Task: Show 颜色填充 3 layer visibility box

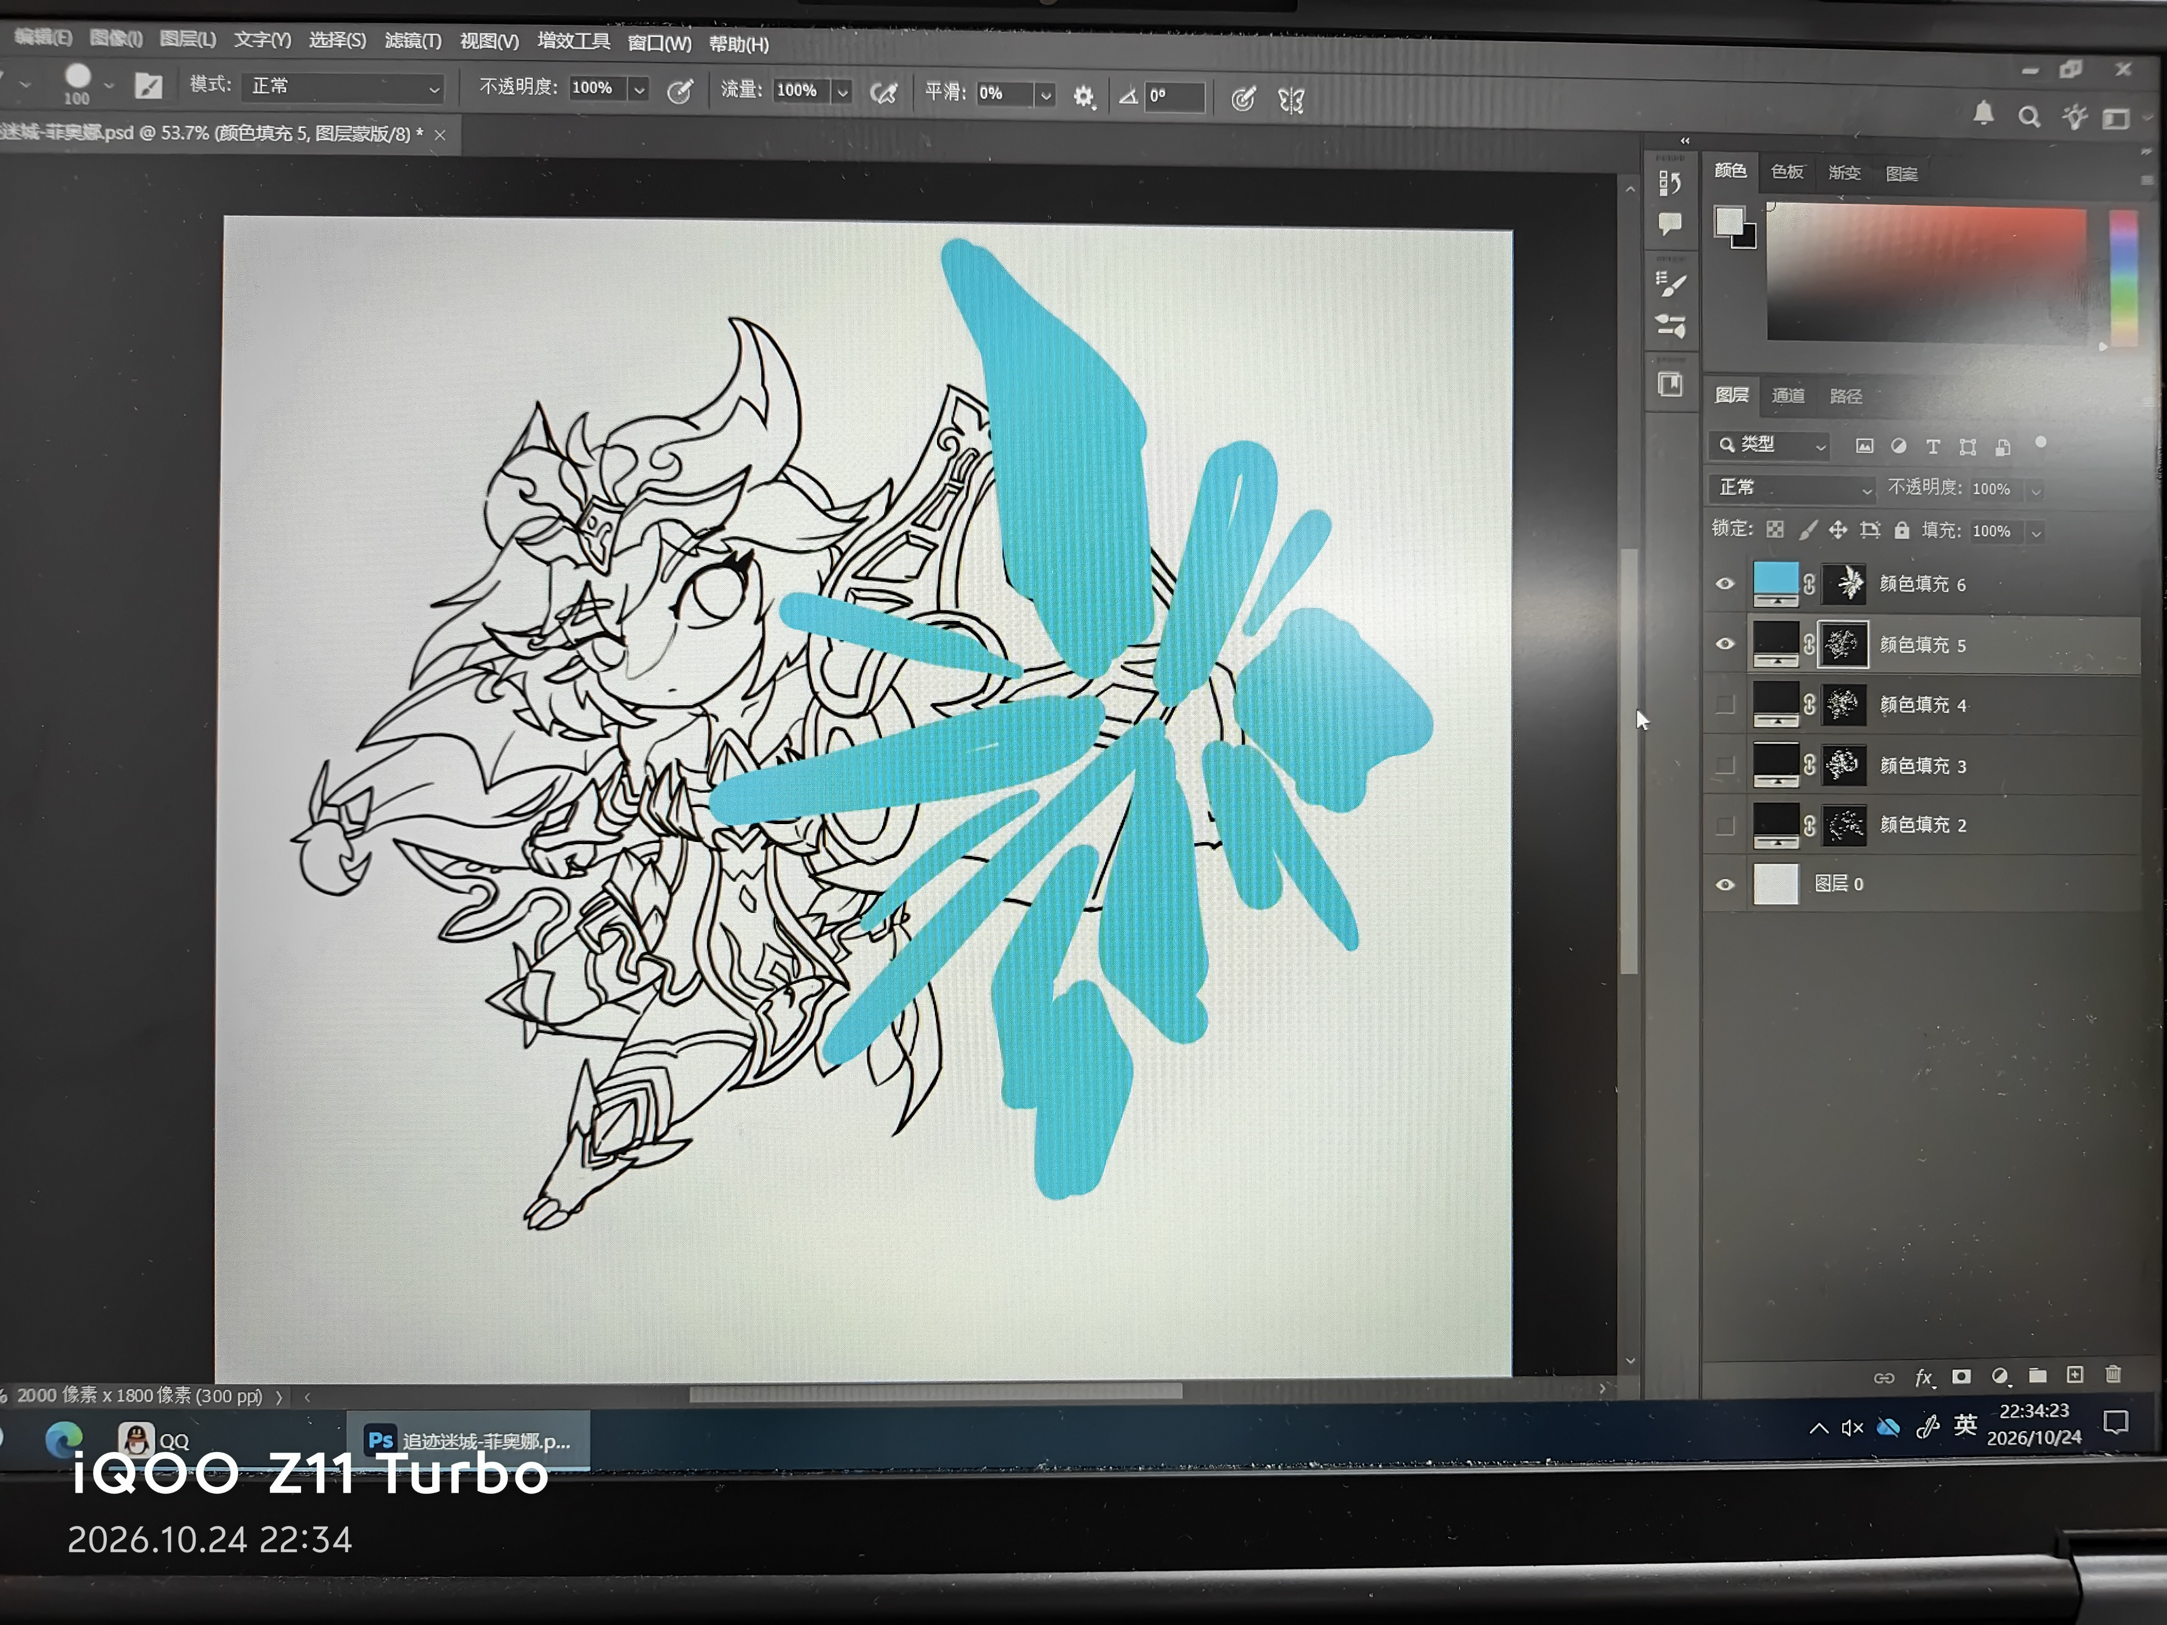Action: click(1725, 765)
